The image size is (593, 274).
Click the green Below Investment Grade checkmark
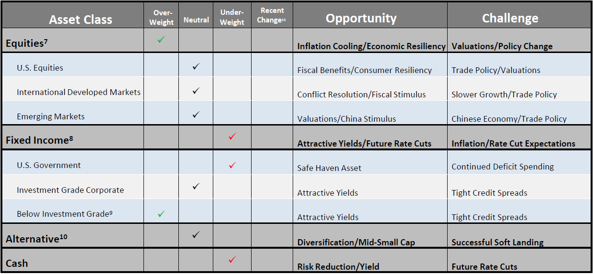click(x=161, y=214)
